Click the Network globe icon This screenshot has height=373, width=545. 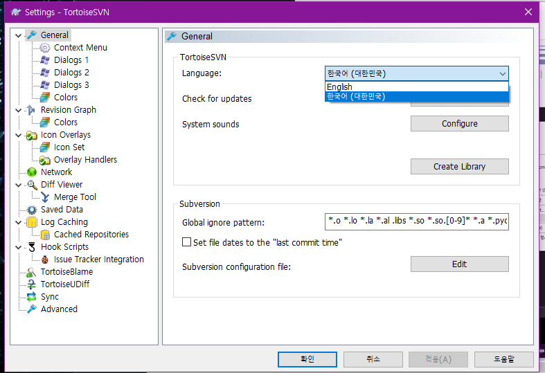[x=32, y=172]
